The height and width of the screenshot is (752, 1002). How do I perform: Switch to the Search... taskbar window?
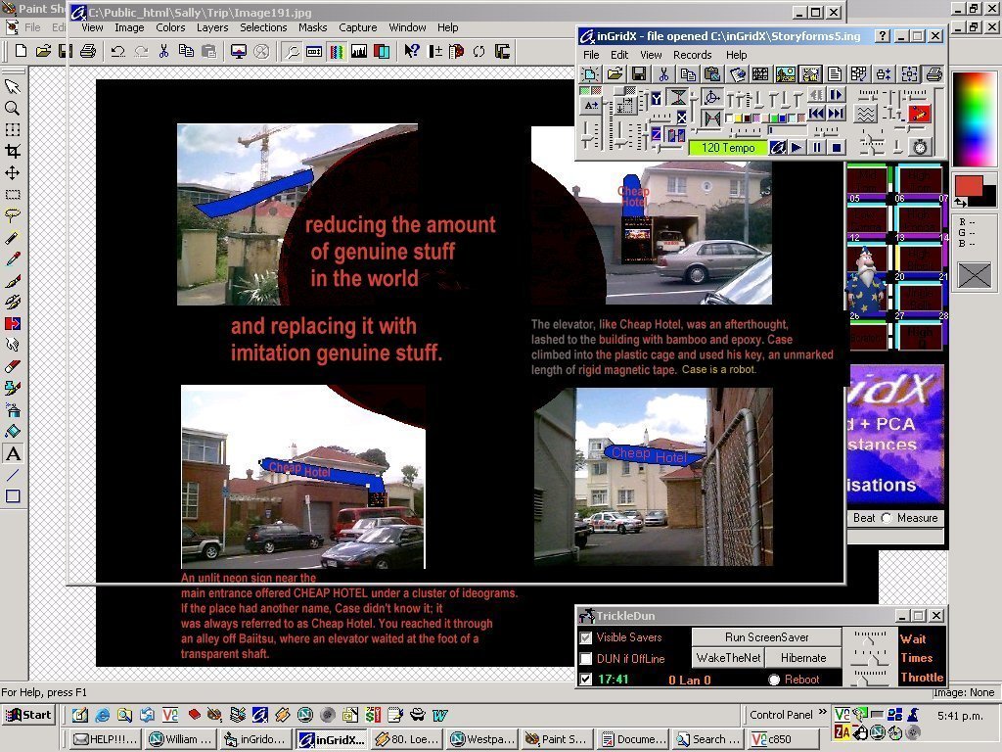[x=708, y=739]
